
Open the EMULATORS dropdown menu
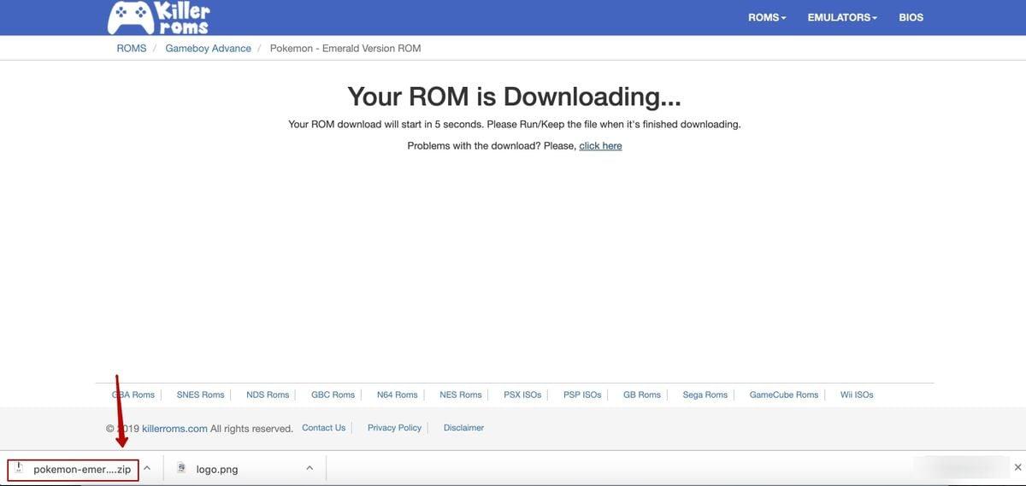tap(842, 17)
